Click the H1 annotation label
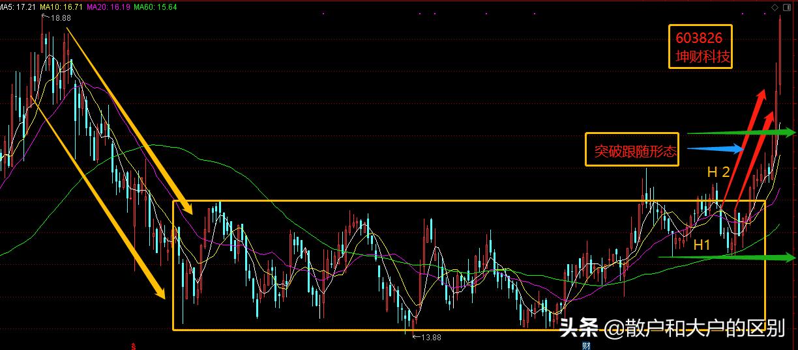 click(x=702, y=245)
